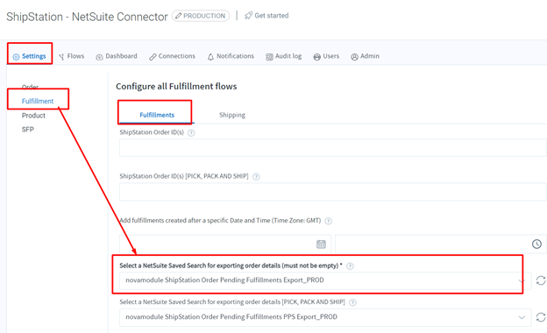
Task: Open help for Order ID(s) PICK, PACK AND SHIP
Action: [256, 176]
